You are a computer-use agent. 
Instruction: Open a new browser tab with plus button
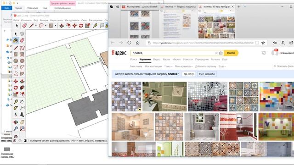click(x=239, y=6)
